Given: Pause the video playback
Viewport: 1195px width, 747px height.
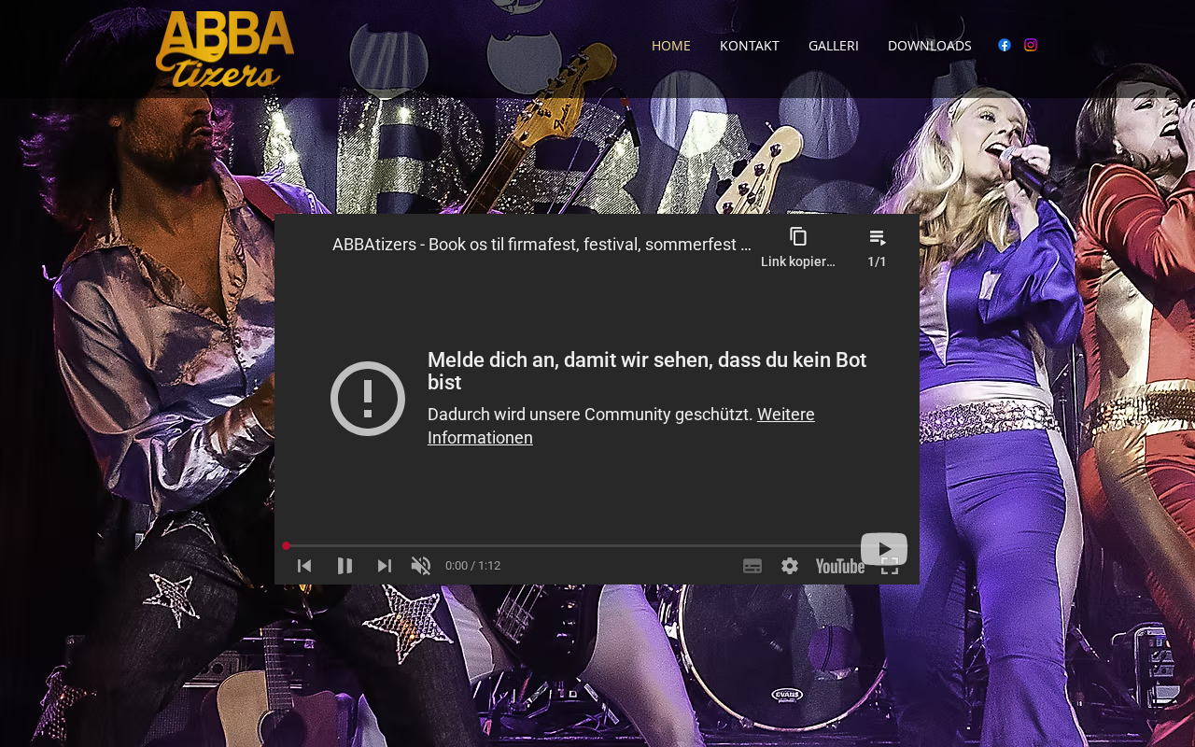Looking at the screenshot, I should 344,566.
